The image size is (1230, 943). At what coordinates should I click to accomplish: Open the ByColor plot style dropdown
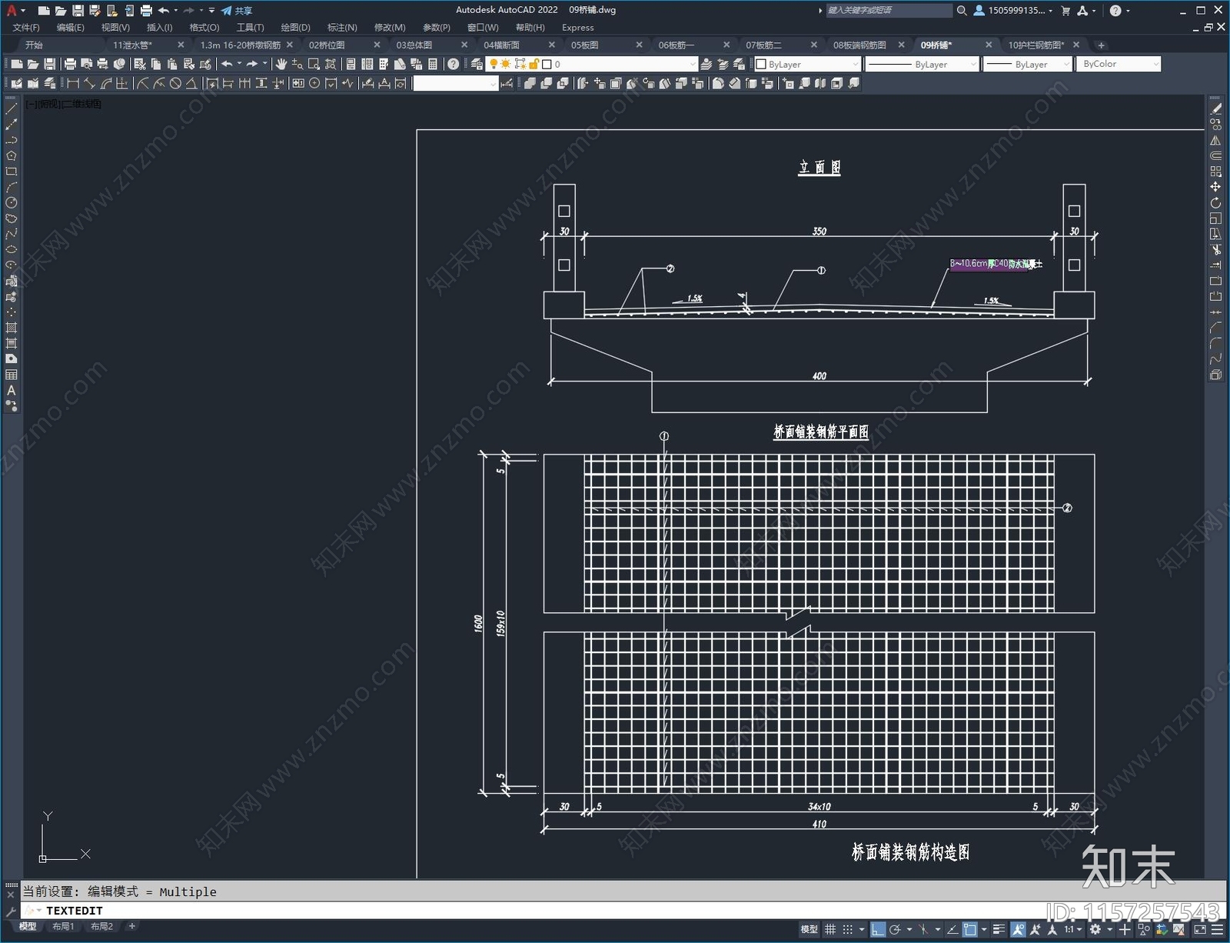click(1119, 64)
